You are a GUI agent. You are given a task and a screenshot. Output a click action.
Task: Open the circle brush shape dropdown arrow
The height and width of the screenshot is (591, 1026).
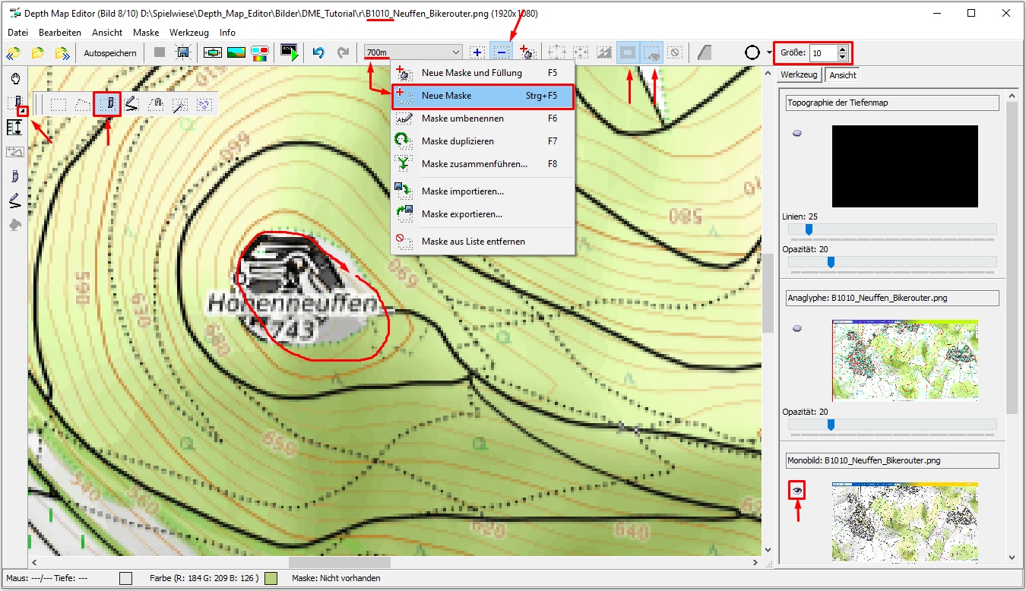770,52
